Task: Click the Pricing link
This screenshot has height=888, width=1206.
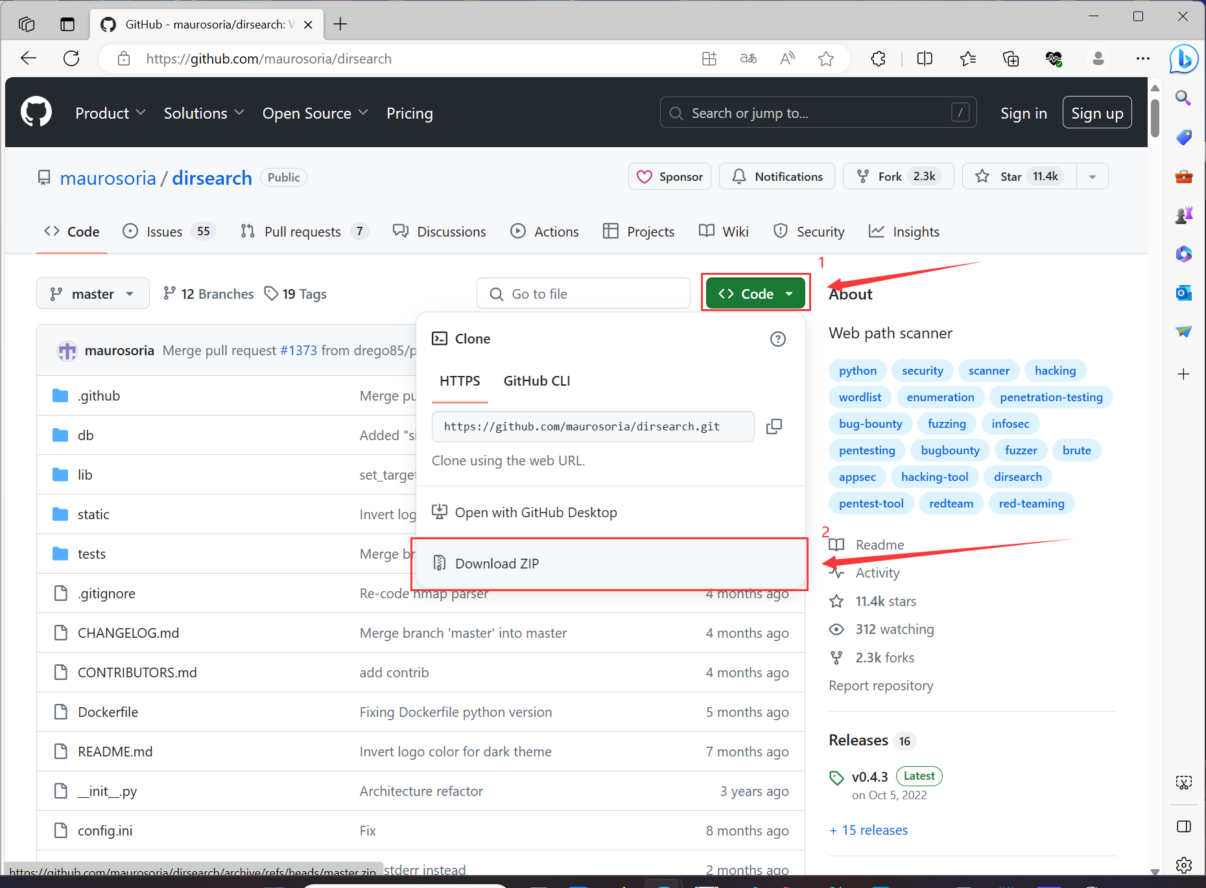Action: tap(409, 113)
